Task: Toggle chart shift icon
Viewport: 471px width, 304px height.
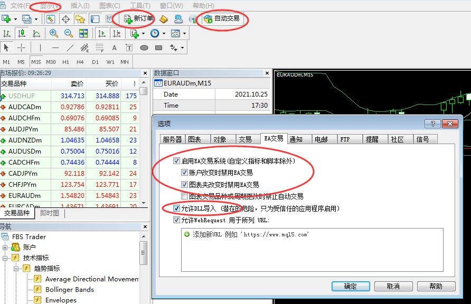Action: 117,33
